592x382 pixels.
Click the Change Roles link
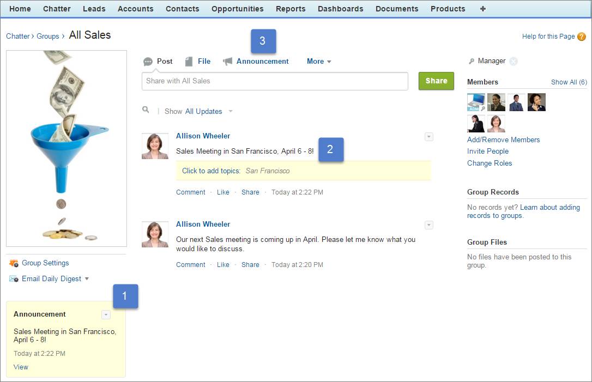pos(490,163)
